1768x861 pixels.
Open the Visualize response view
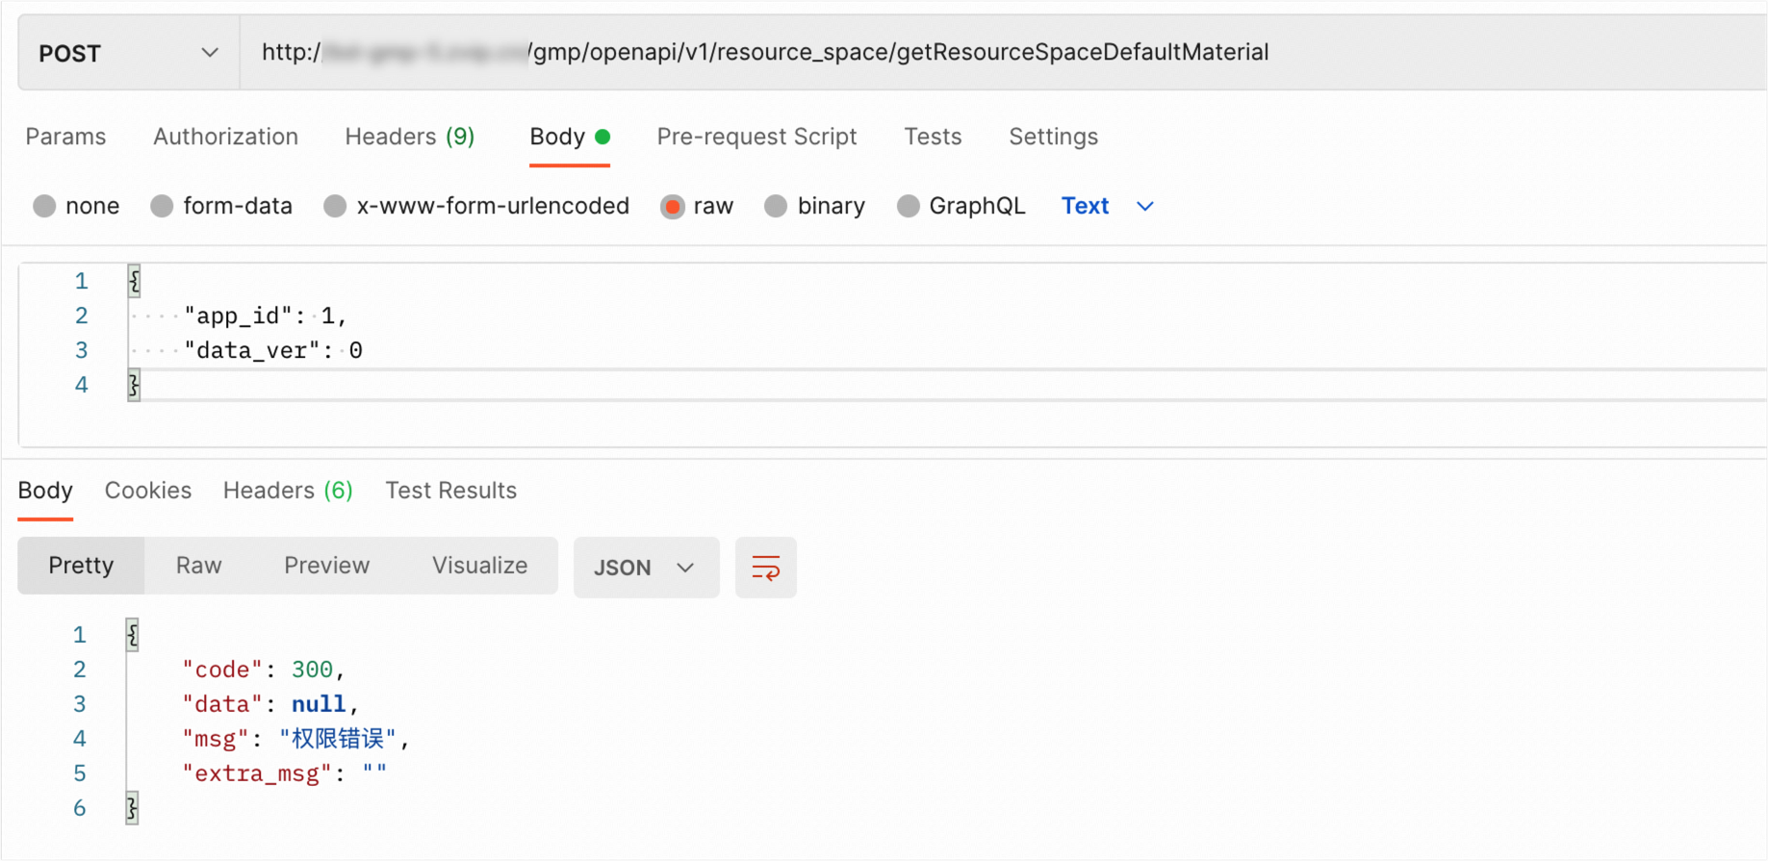[479, 566]
